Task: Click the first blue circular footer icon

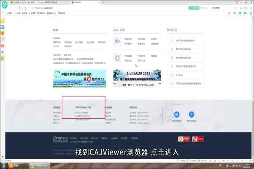Action: 177,114
